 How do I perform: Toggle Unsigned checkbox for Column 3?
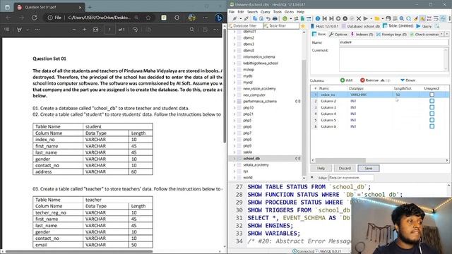[x=432, y=107]
